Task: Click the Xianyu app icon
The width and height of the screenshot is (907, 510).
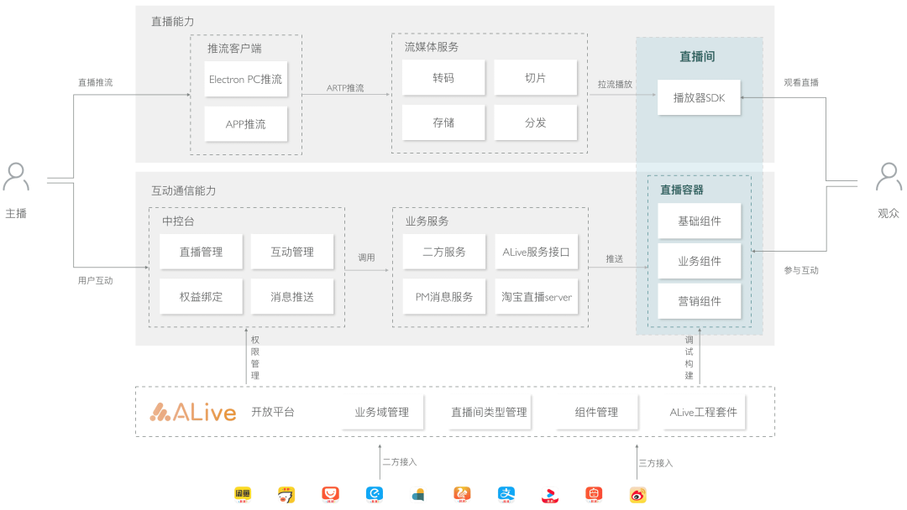Action: click(x=241, y=495)
